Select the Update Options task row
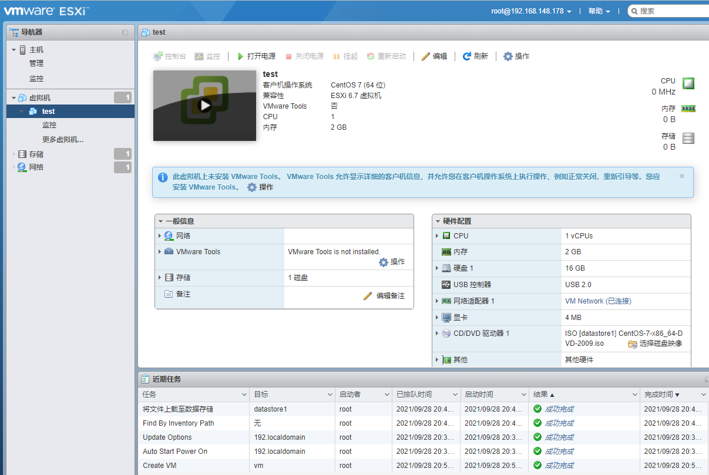The height and width of the screenshot is (475, 709). 424,437
